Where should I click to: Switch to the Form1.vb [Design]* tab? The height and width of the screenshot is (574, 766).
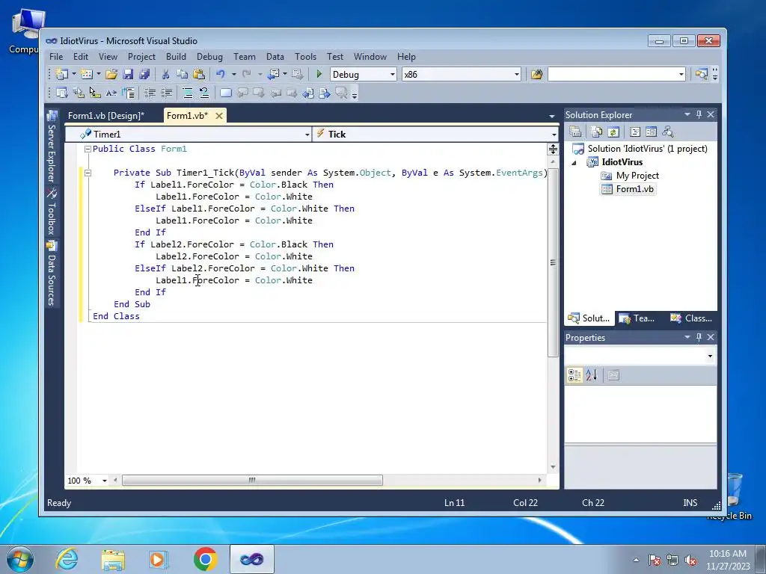pos(106,116)
